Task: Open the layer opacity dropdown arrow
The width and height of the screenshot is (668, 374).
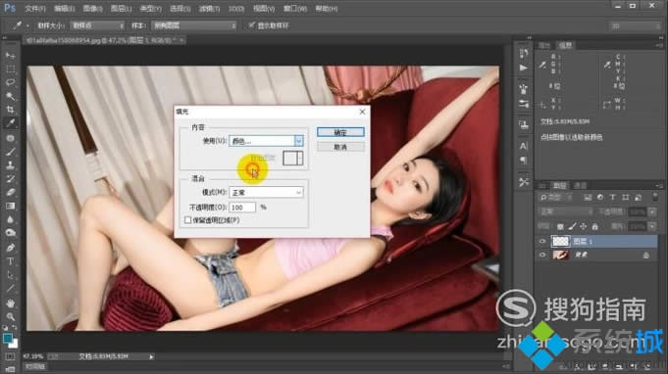Action: pyautogui.click(x=652, y=211)
